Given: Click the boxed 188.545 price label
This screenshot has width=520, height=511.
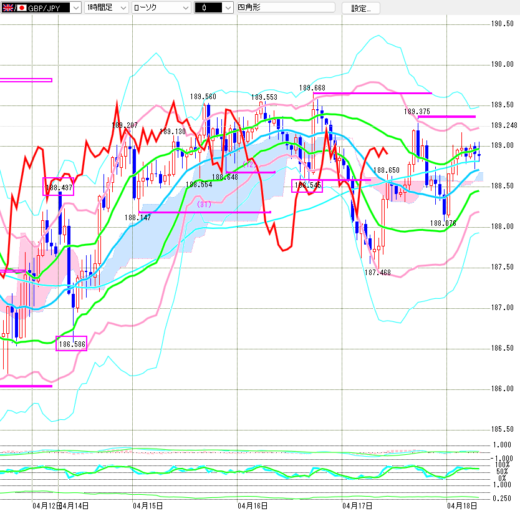Looking at the screenshot, I should tap(307, 185).
